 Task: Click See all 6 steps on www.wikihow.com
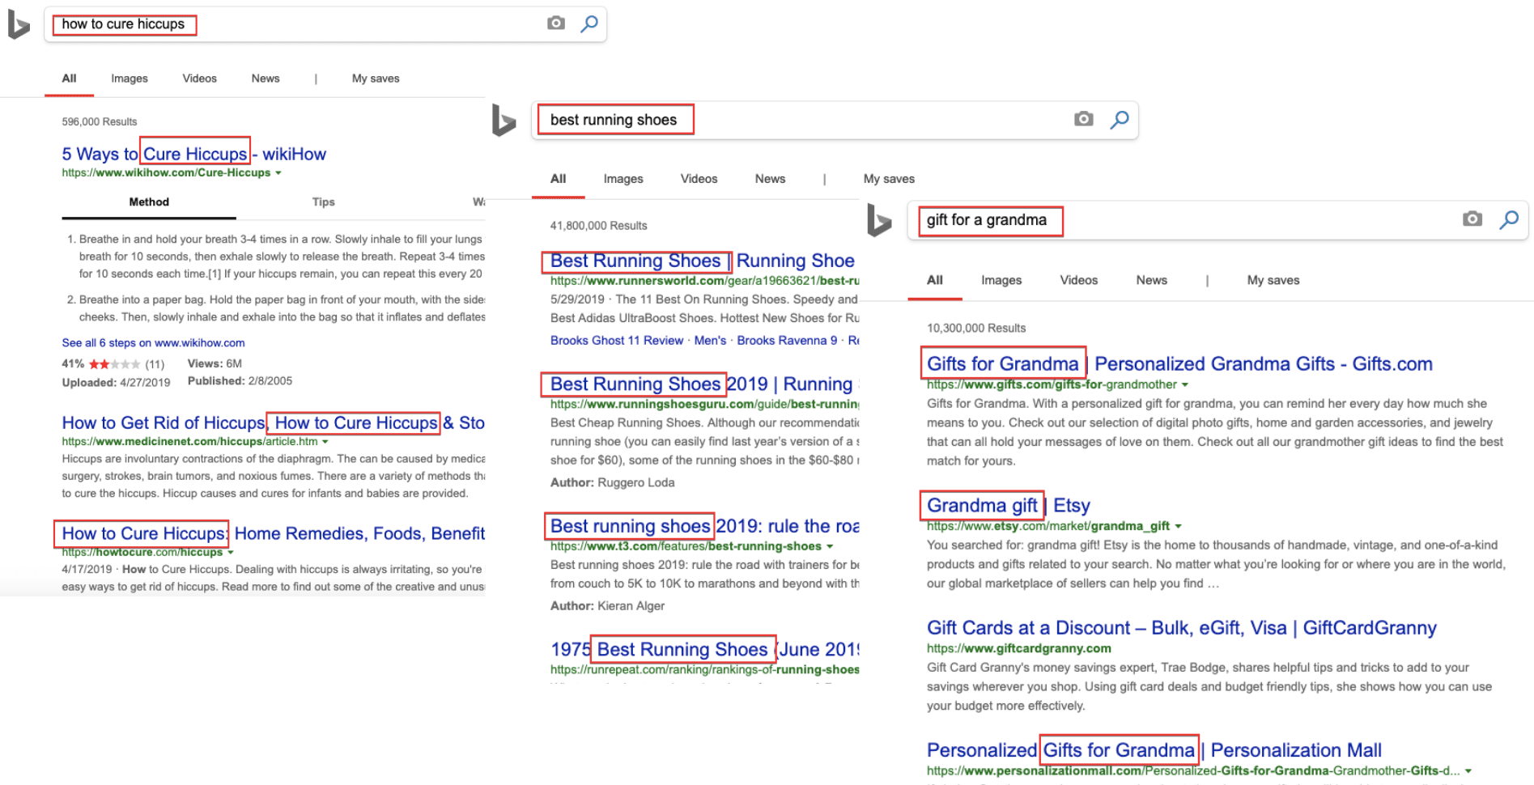click(x=153, y=343)
